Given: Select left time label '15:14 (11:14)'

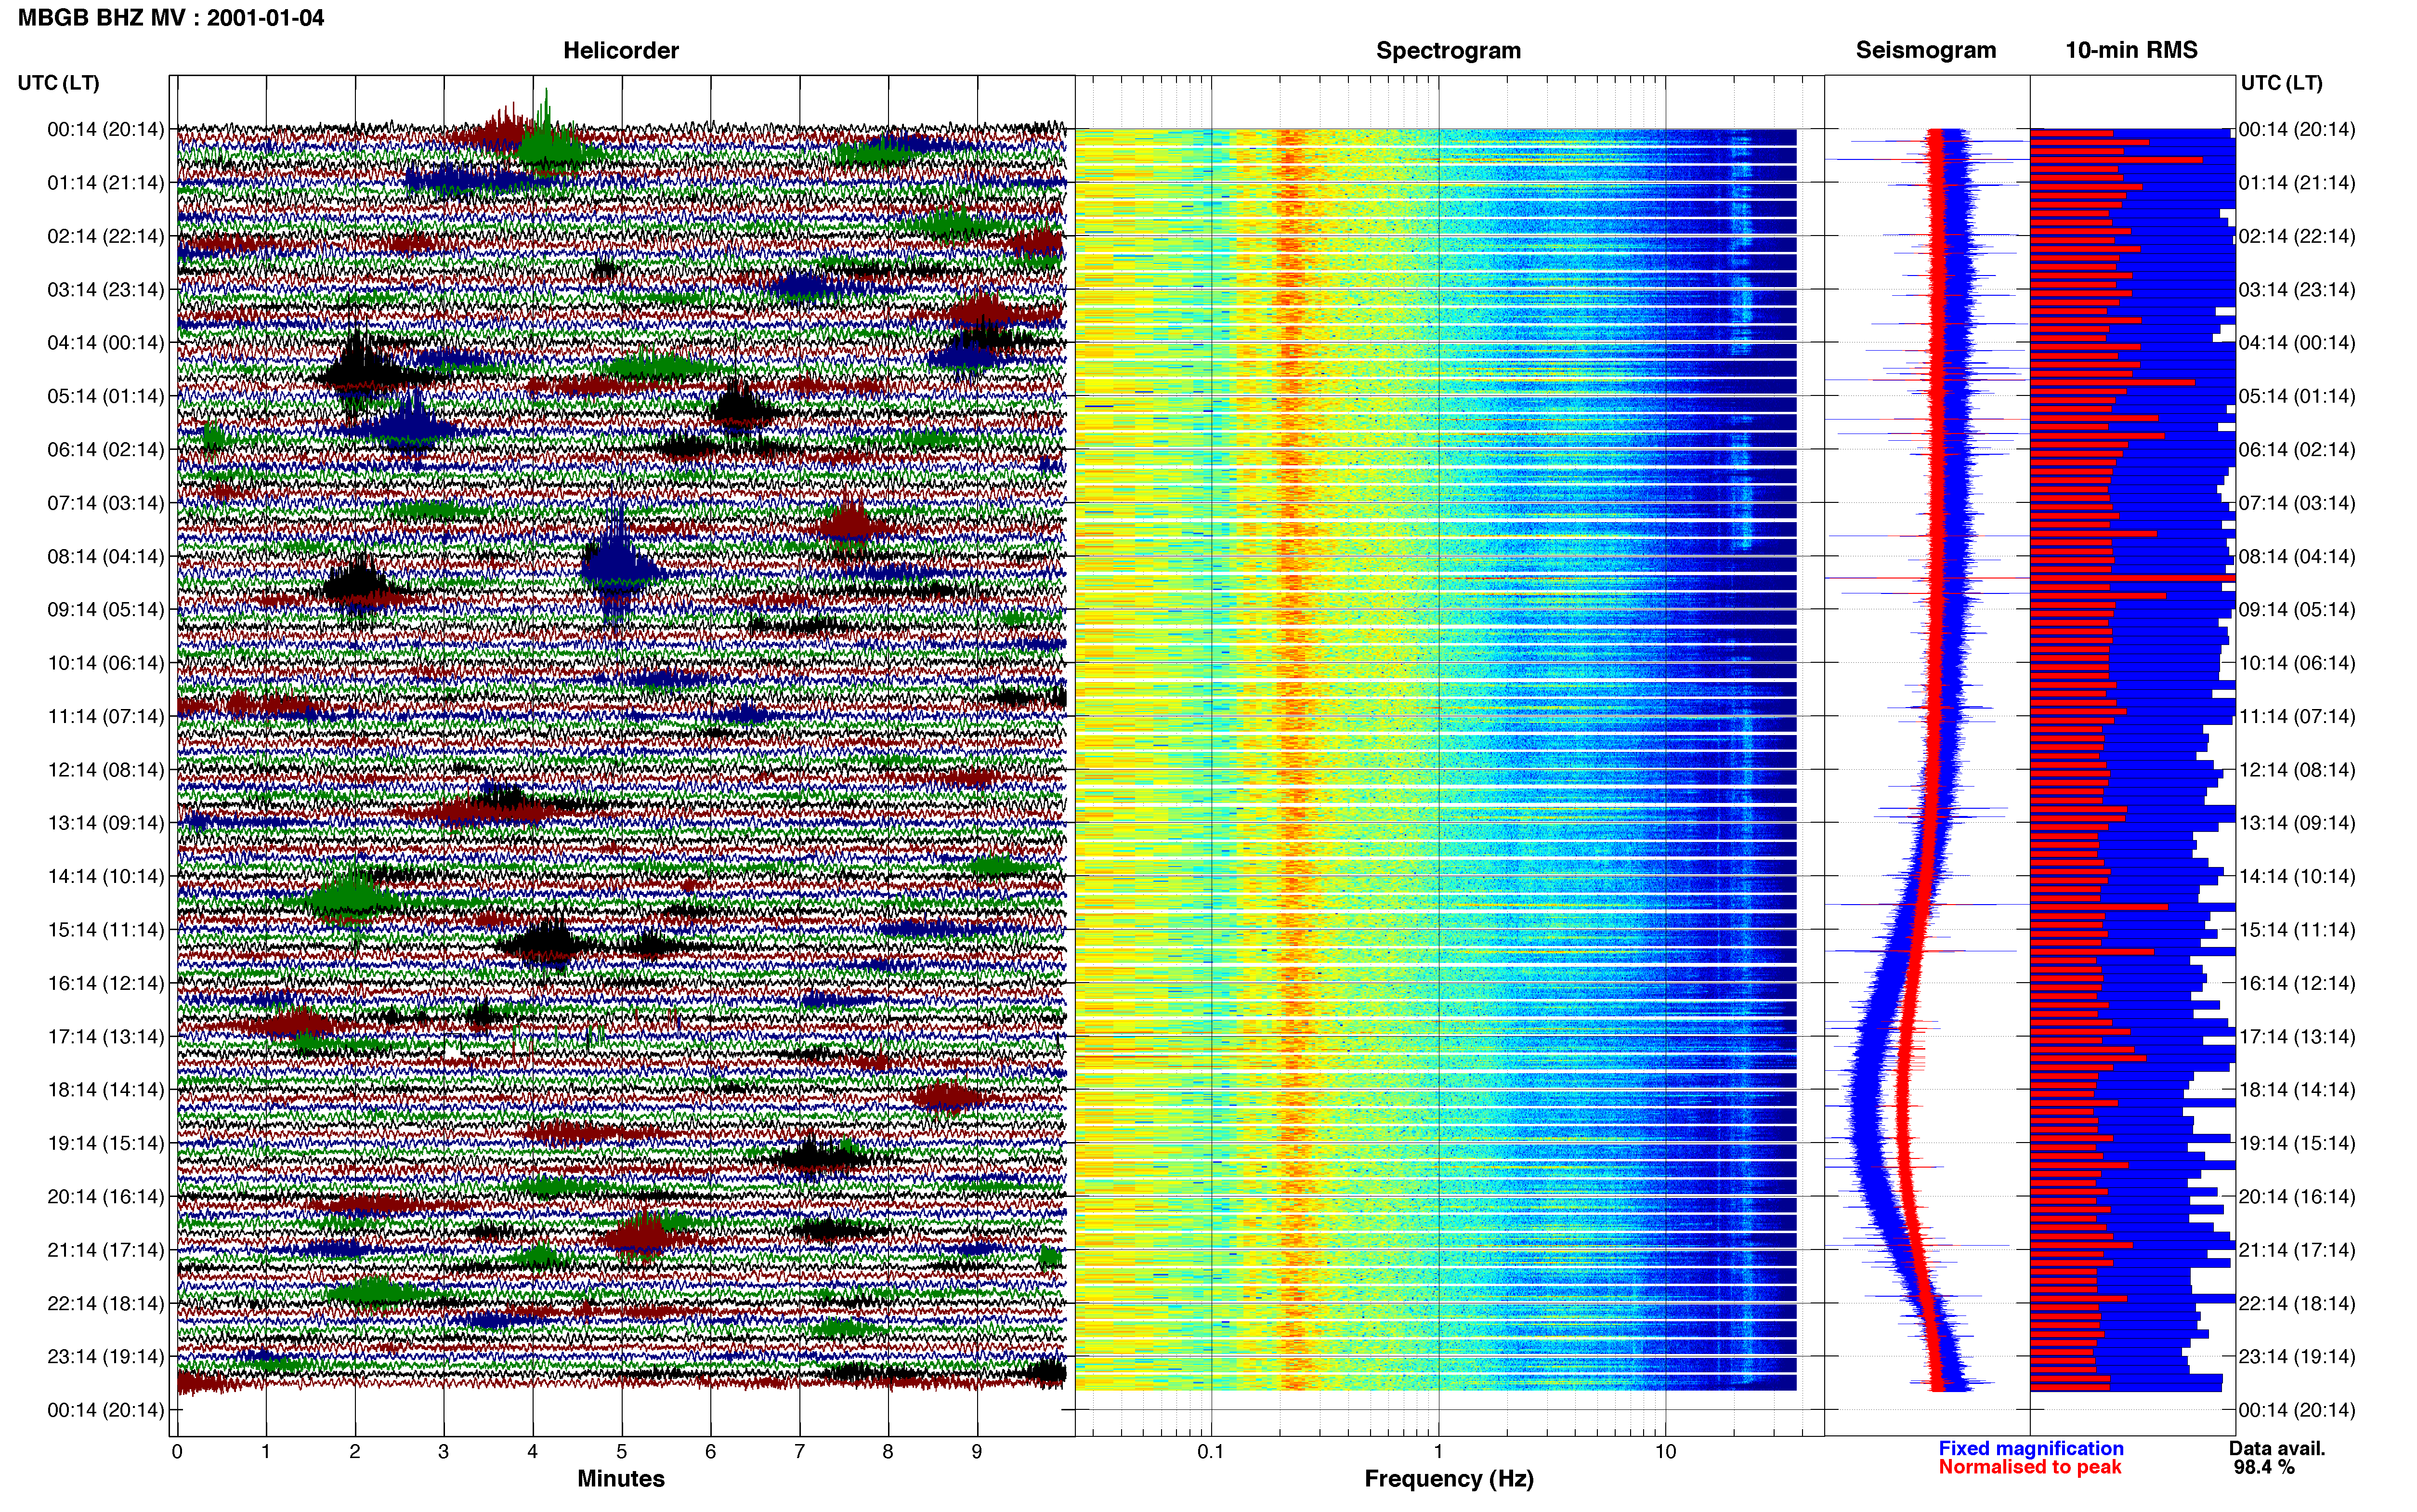Looking at the screenshot, I should pyautogui.click(x=106, y=930).
